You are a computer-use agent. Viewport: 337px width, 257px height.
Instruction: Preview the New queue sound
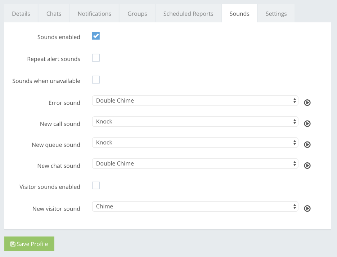click(x=307, y=145)
